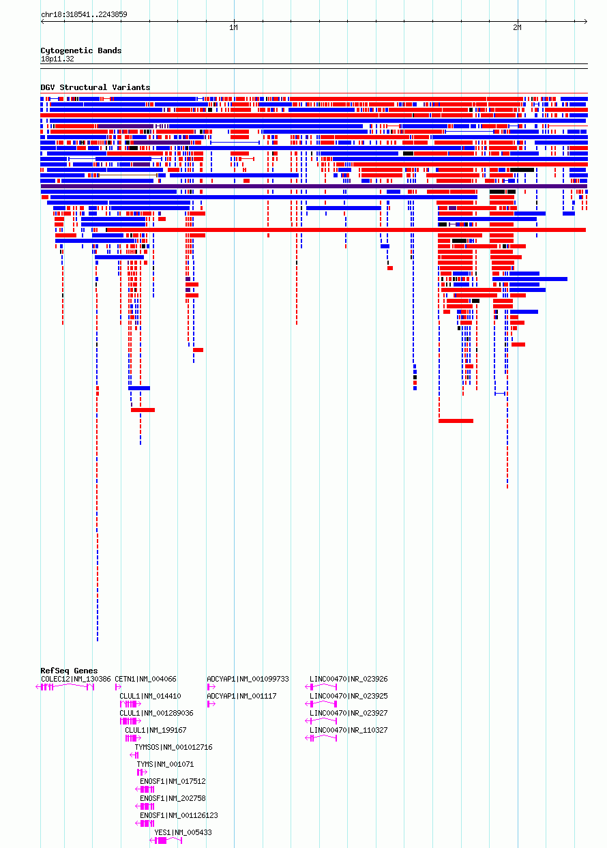Click the 18p11.32 band label
The image size is (607, 848).
[x=57, y=59]
